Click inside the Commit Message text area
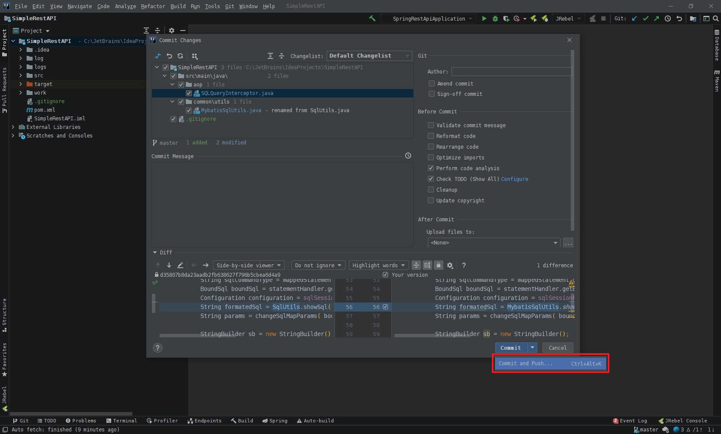Image resolution: width=721 pixels, height=434 pixels. (x=282, y=205)
